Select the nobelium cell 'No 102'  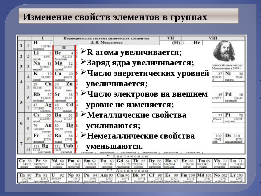[221, 178]
